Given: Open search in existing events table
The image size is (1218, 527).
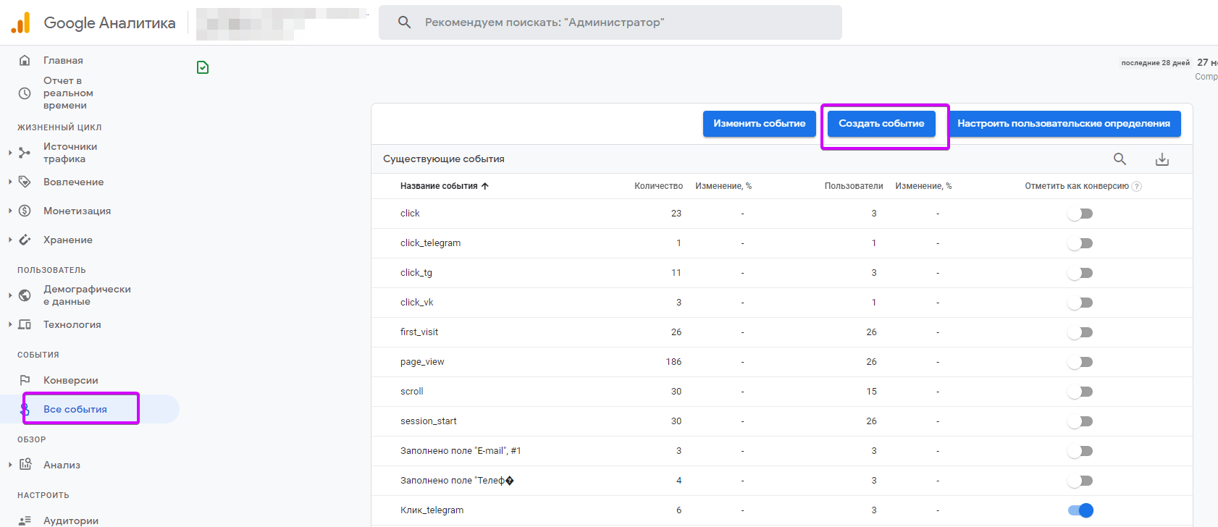Looking at the screenshot, I should coord(1120,159).
